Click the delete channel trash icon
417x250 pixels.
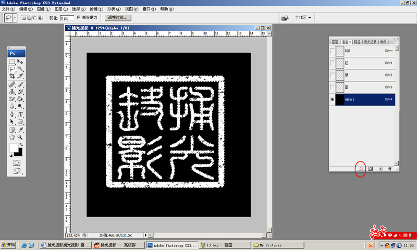[389, 169]
